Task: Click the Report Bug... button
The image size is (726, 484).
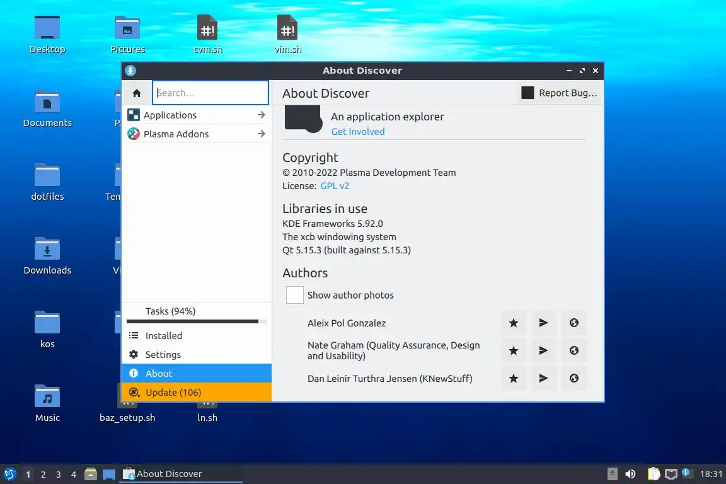Action: (x=560, y=93)
